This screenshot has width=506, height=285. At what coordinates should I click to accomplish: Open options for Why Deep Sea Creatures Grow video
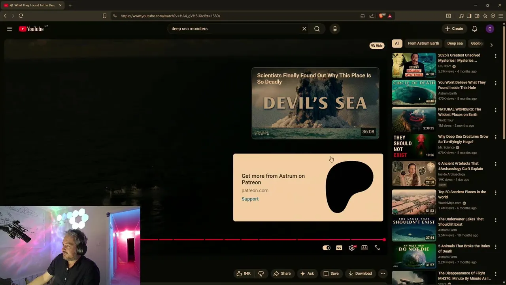coord(496,137)
